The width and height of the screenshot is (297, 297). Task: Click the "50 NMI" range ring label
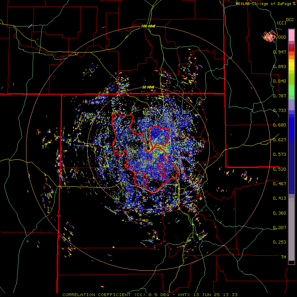[x=148, y=87]
